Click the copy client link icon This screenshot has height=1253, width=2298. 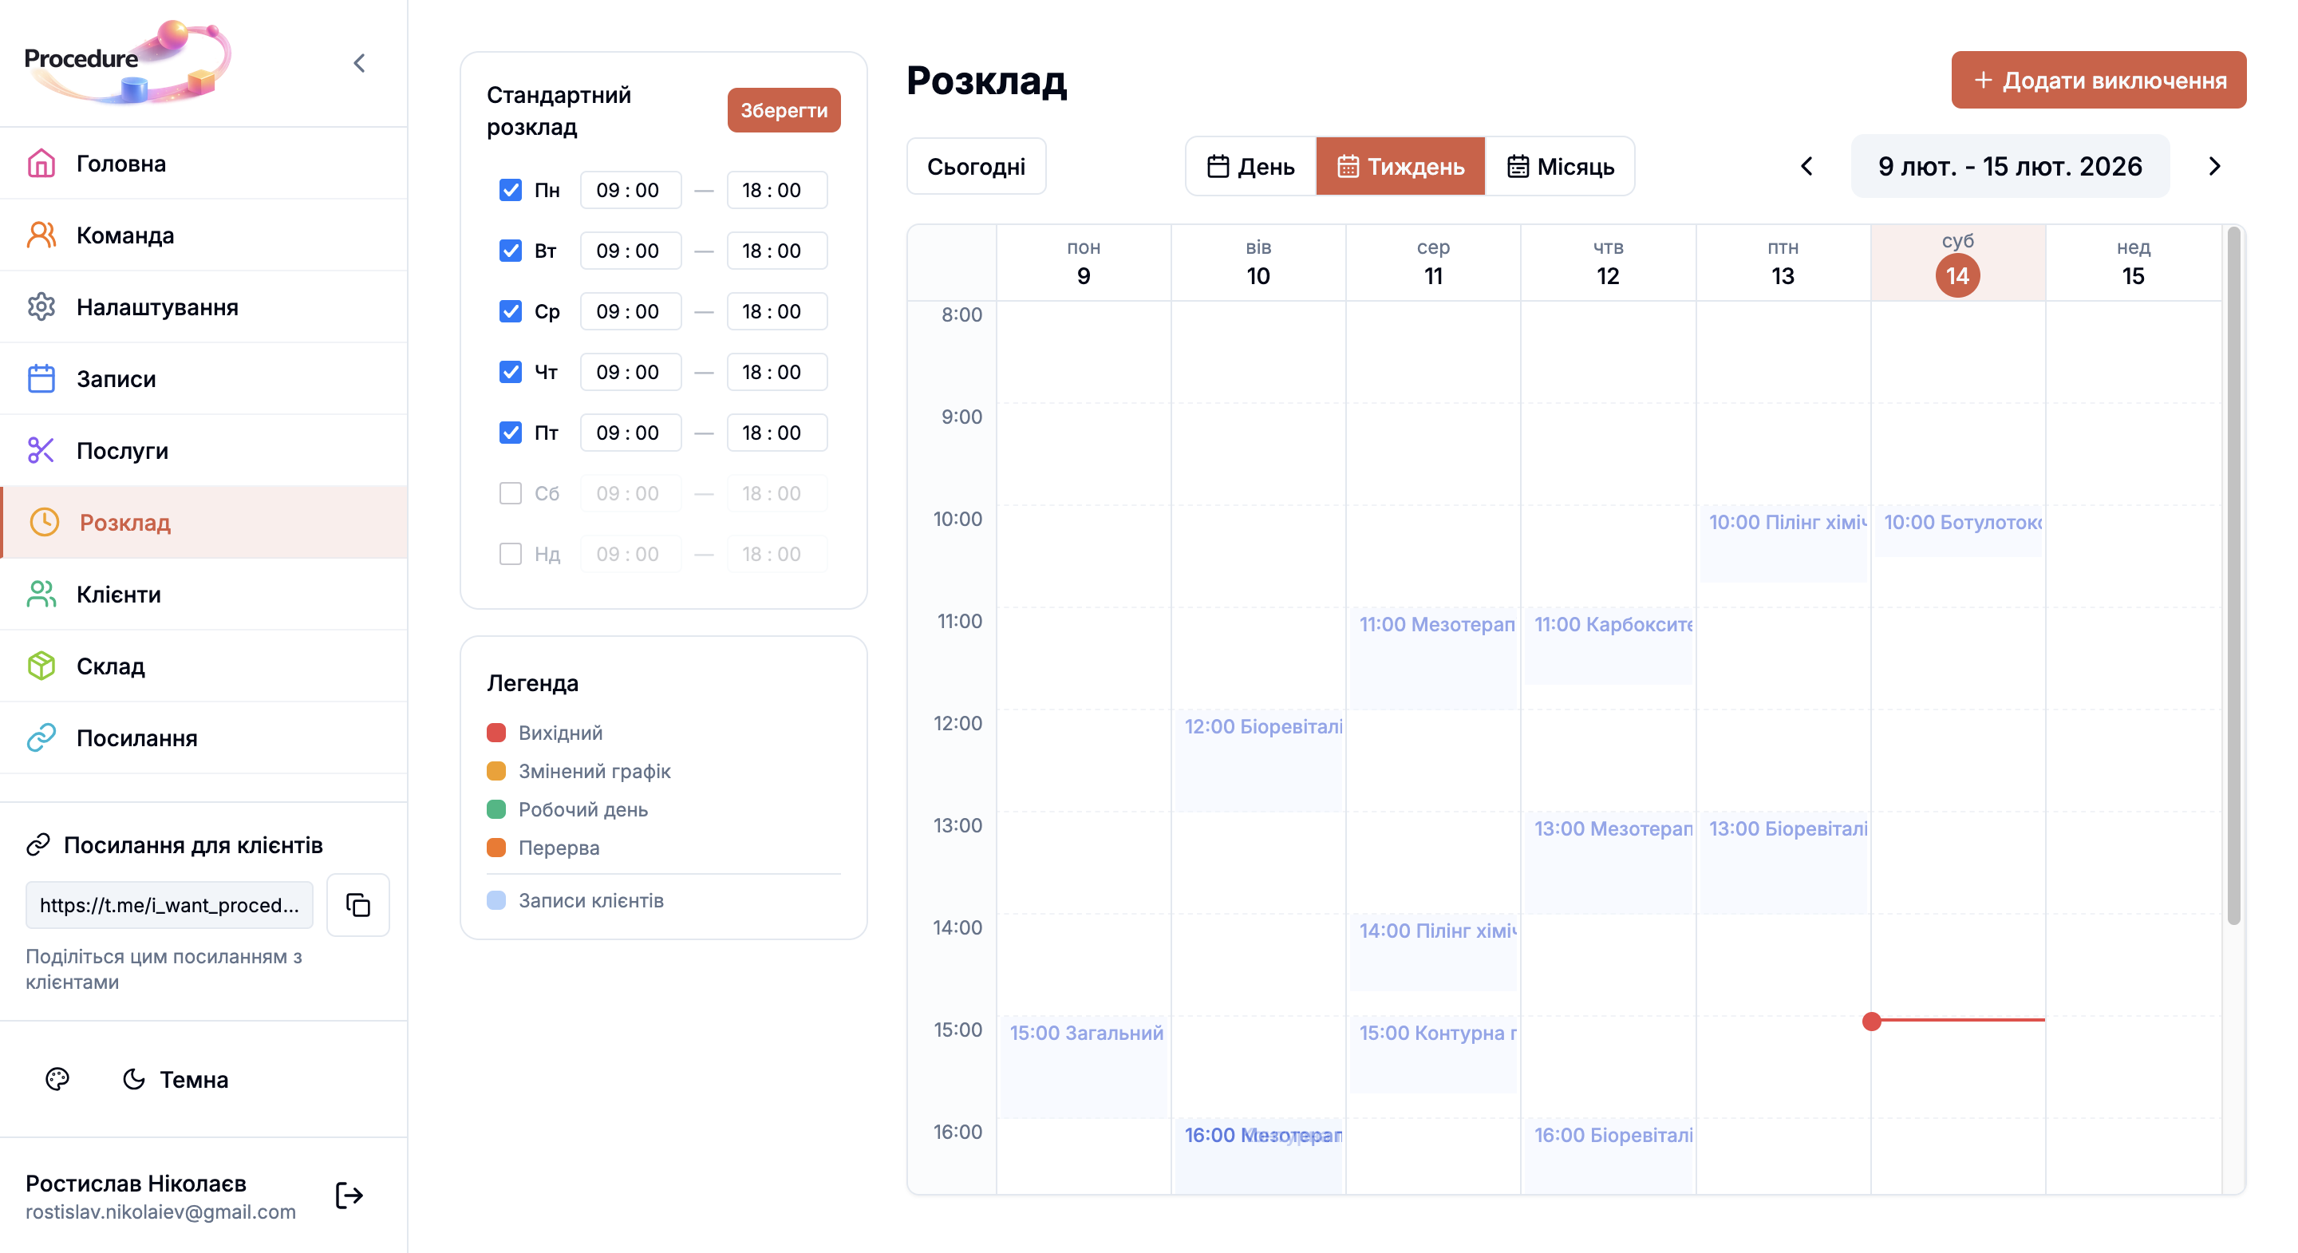pos(357,904)
